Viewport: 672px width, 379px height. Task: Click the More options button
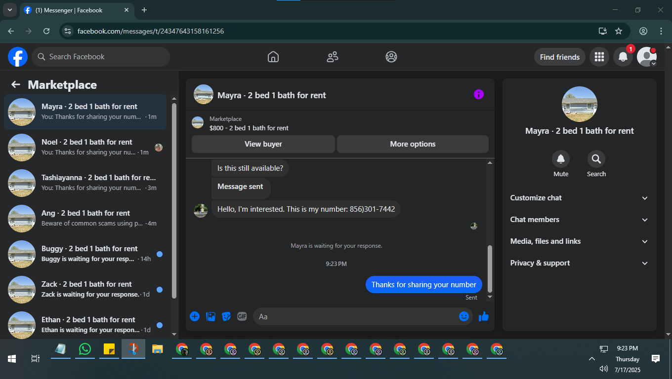[x=413, y=144]
